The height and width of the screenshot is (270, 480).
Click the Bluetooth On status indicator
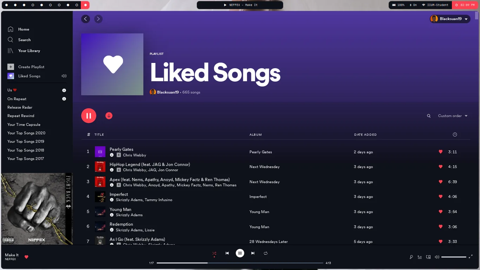coord(413,5)
